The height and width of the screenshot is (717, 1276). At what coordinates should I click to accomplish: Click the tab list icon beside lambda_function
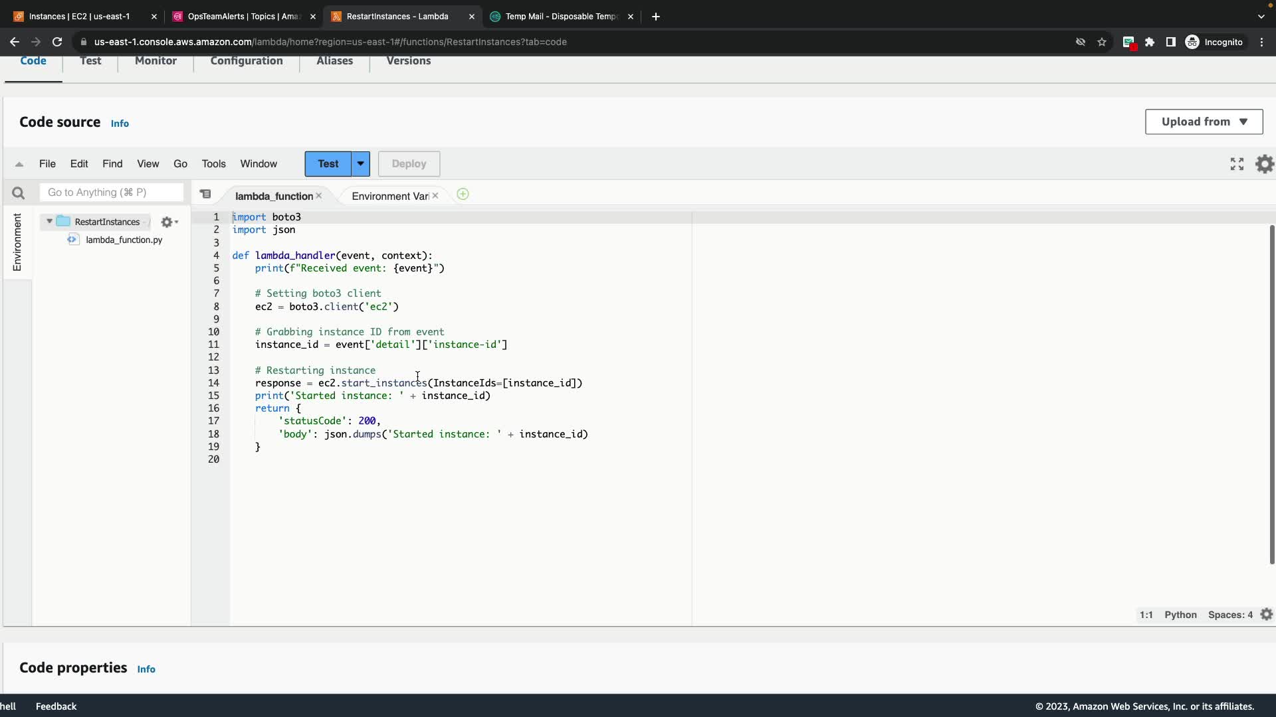pyautogui.click(x=205, y=195)
